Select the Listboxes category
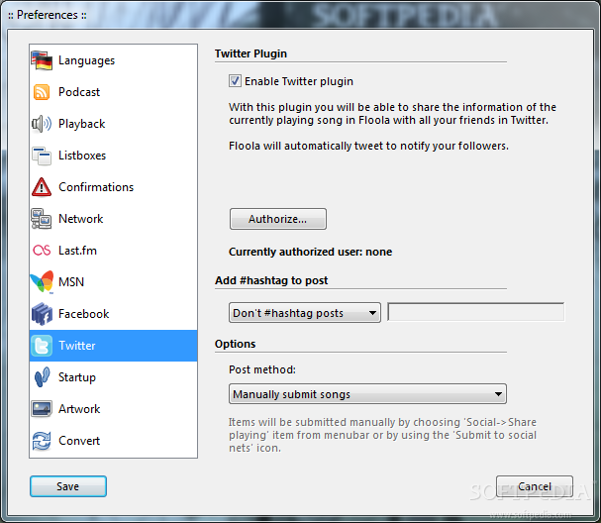Viewport: 601px width, 523px height. coord(114,156)
